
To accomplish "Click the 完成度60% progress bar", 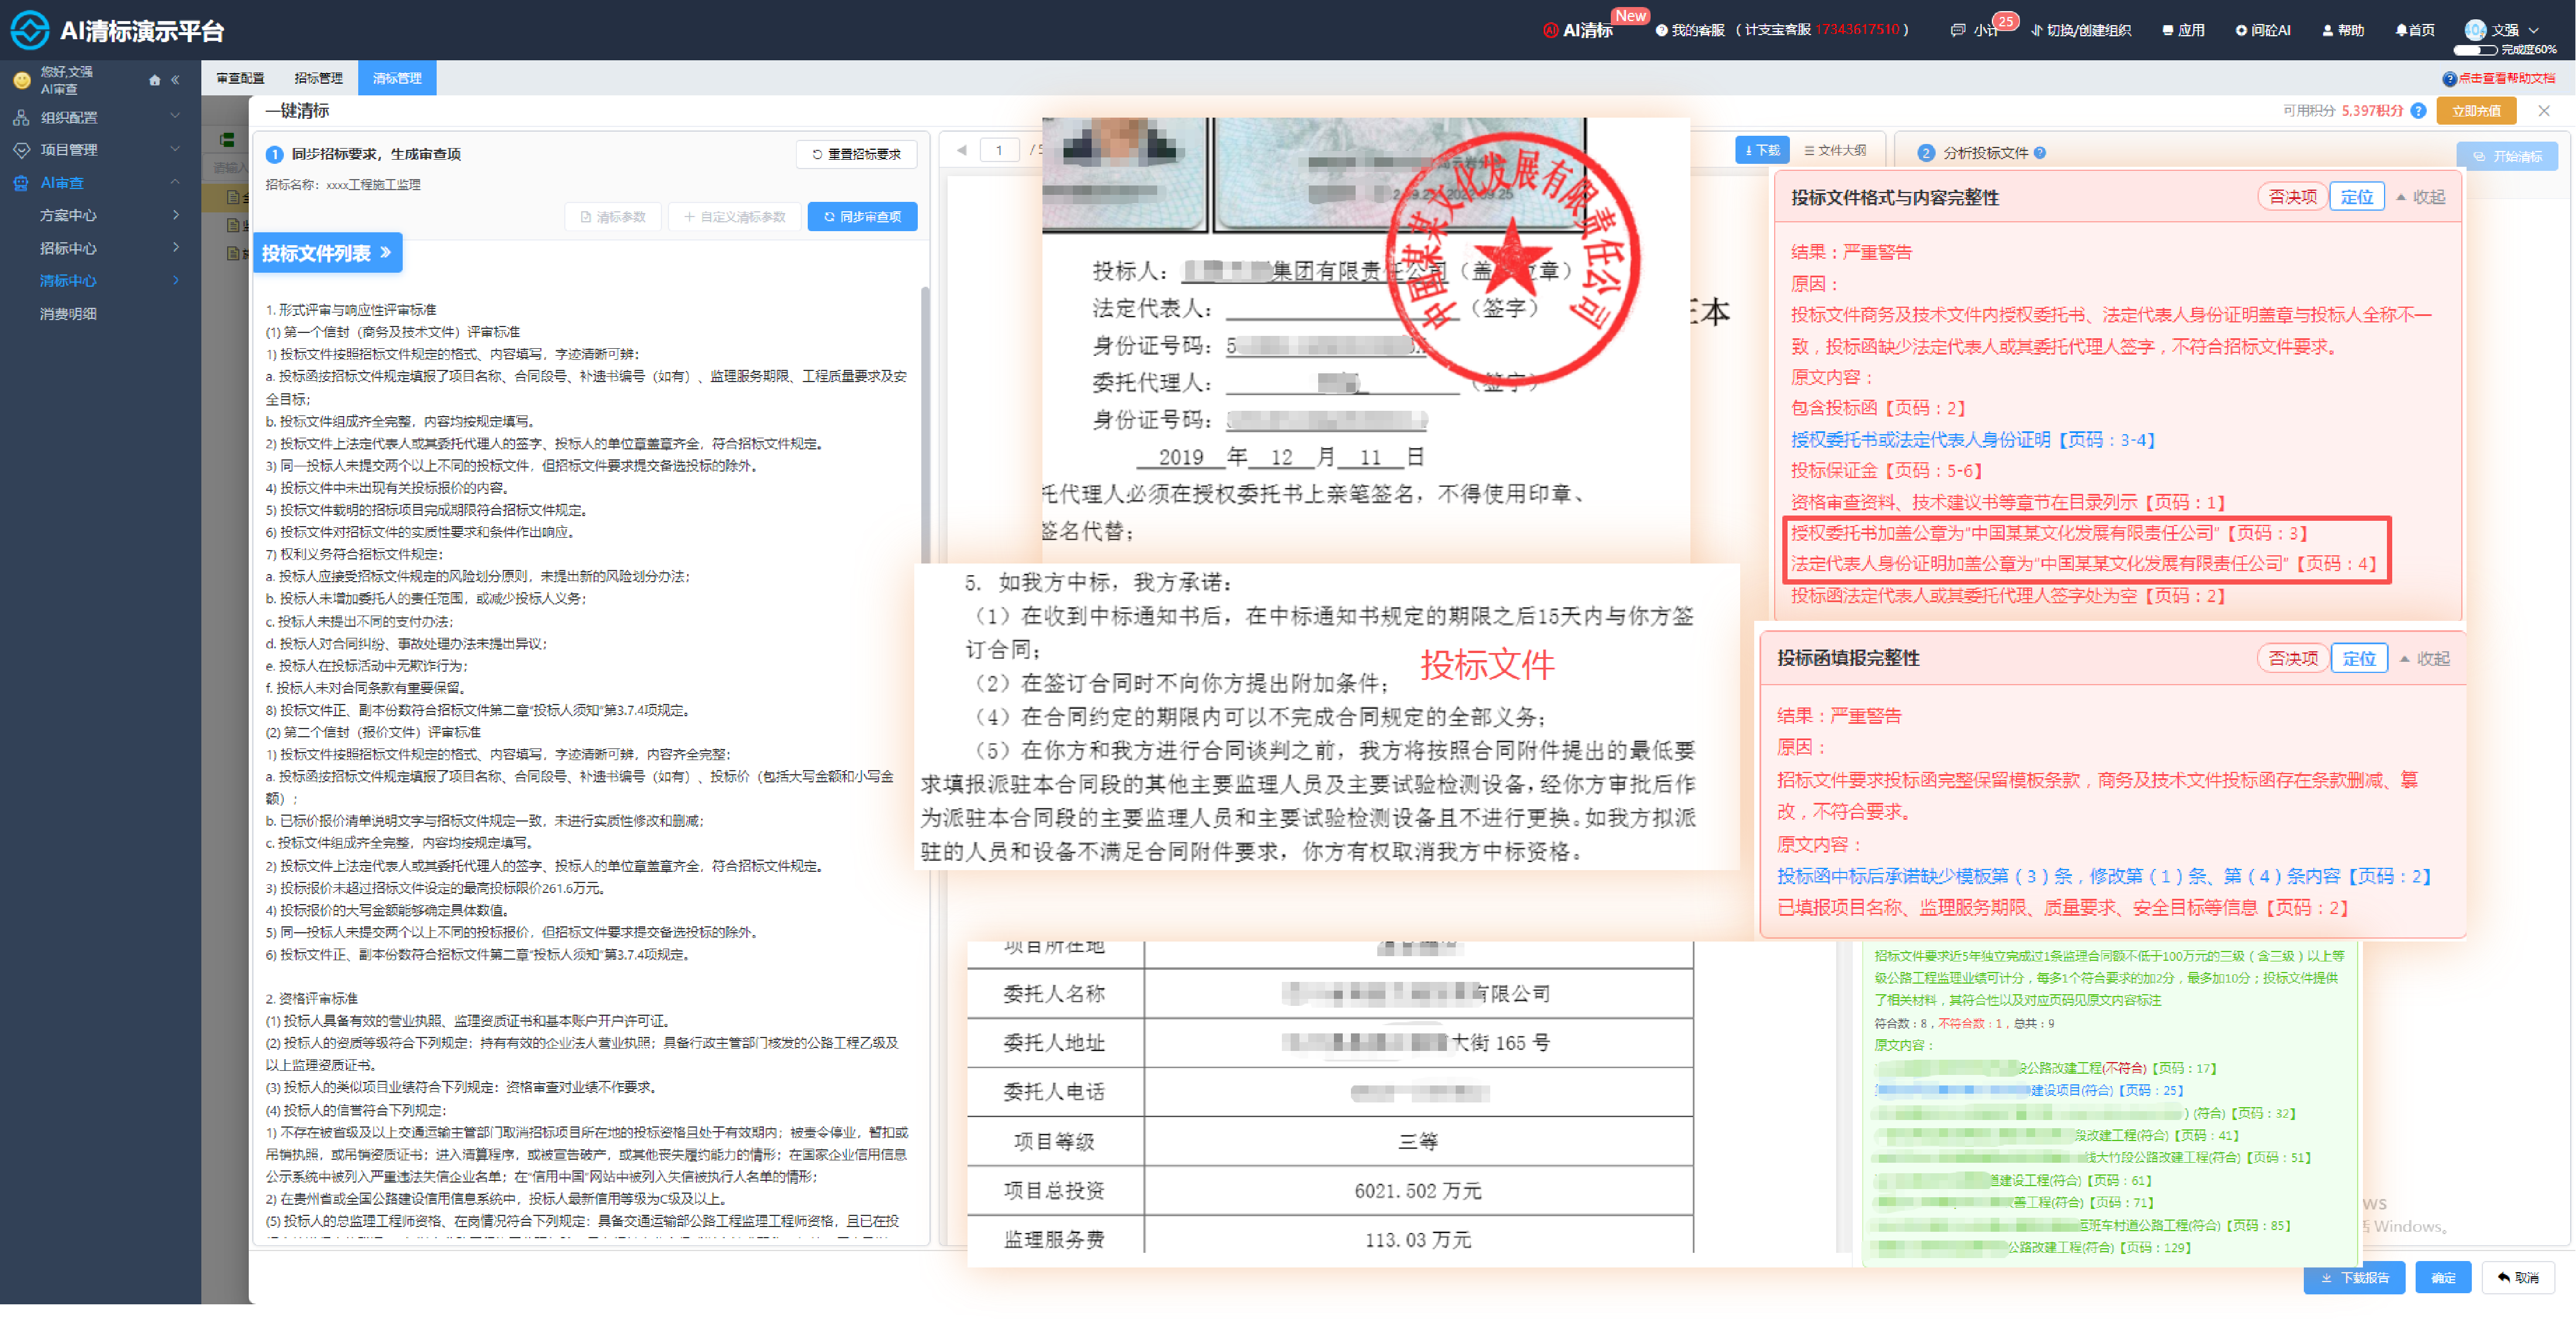I will (x=2475, y=50).
